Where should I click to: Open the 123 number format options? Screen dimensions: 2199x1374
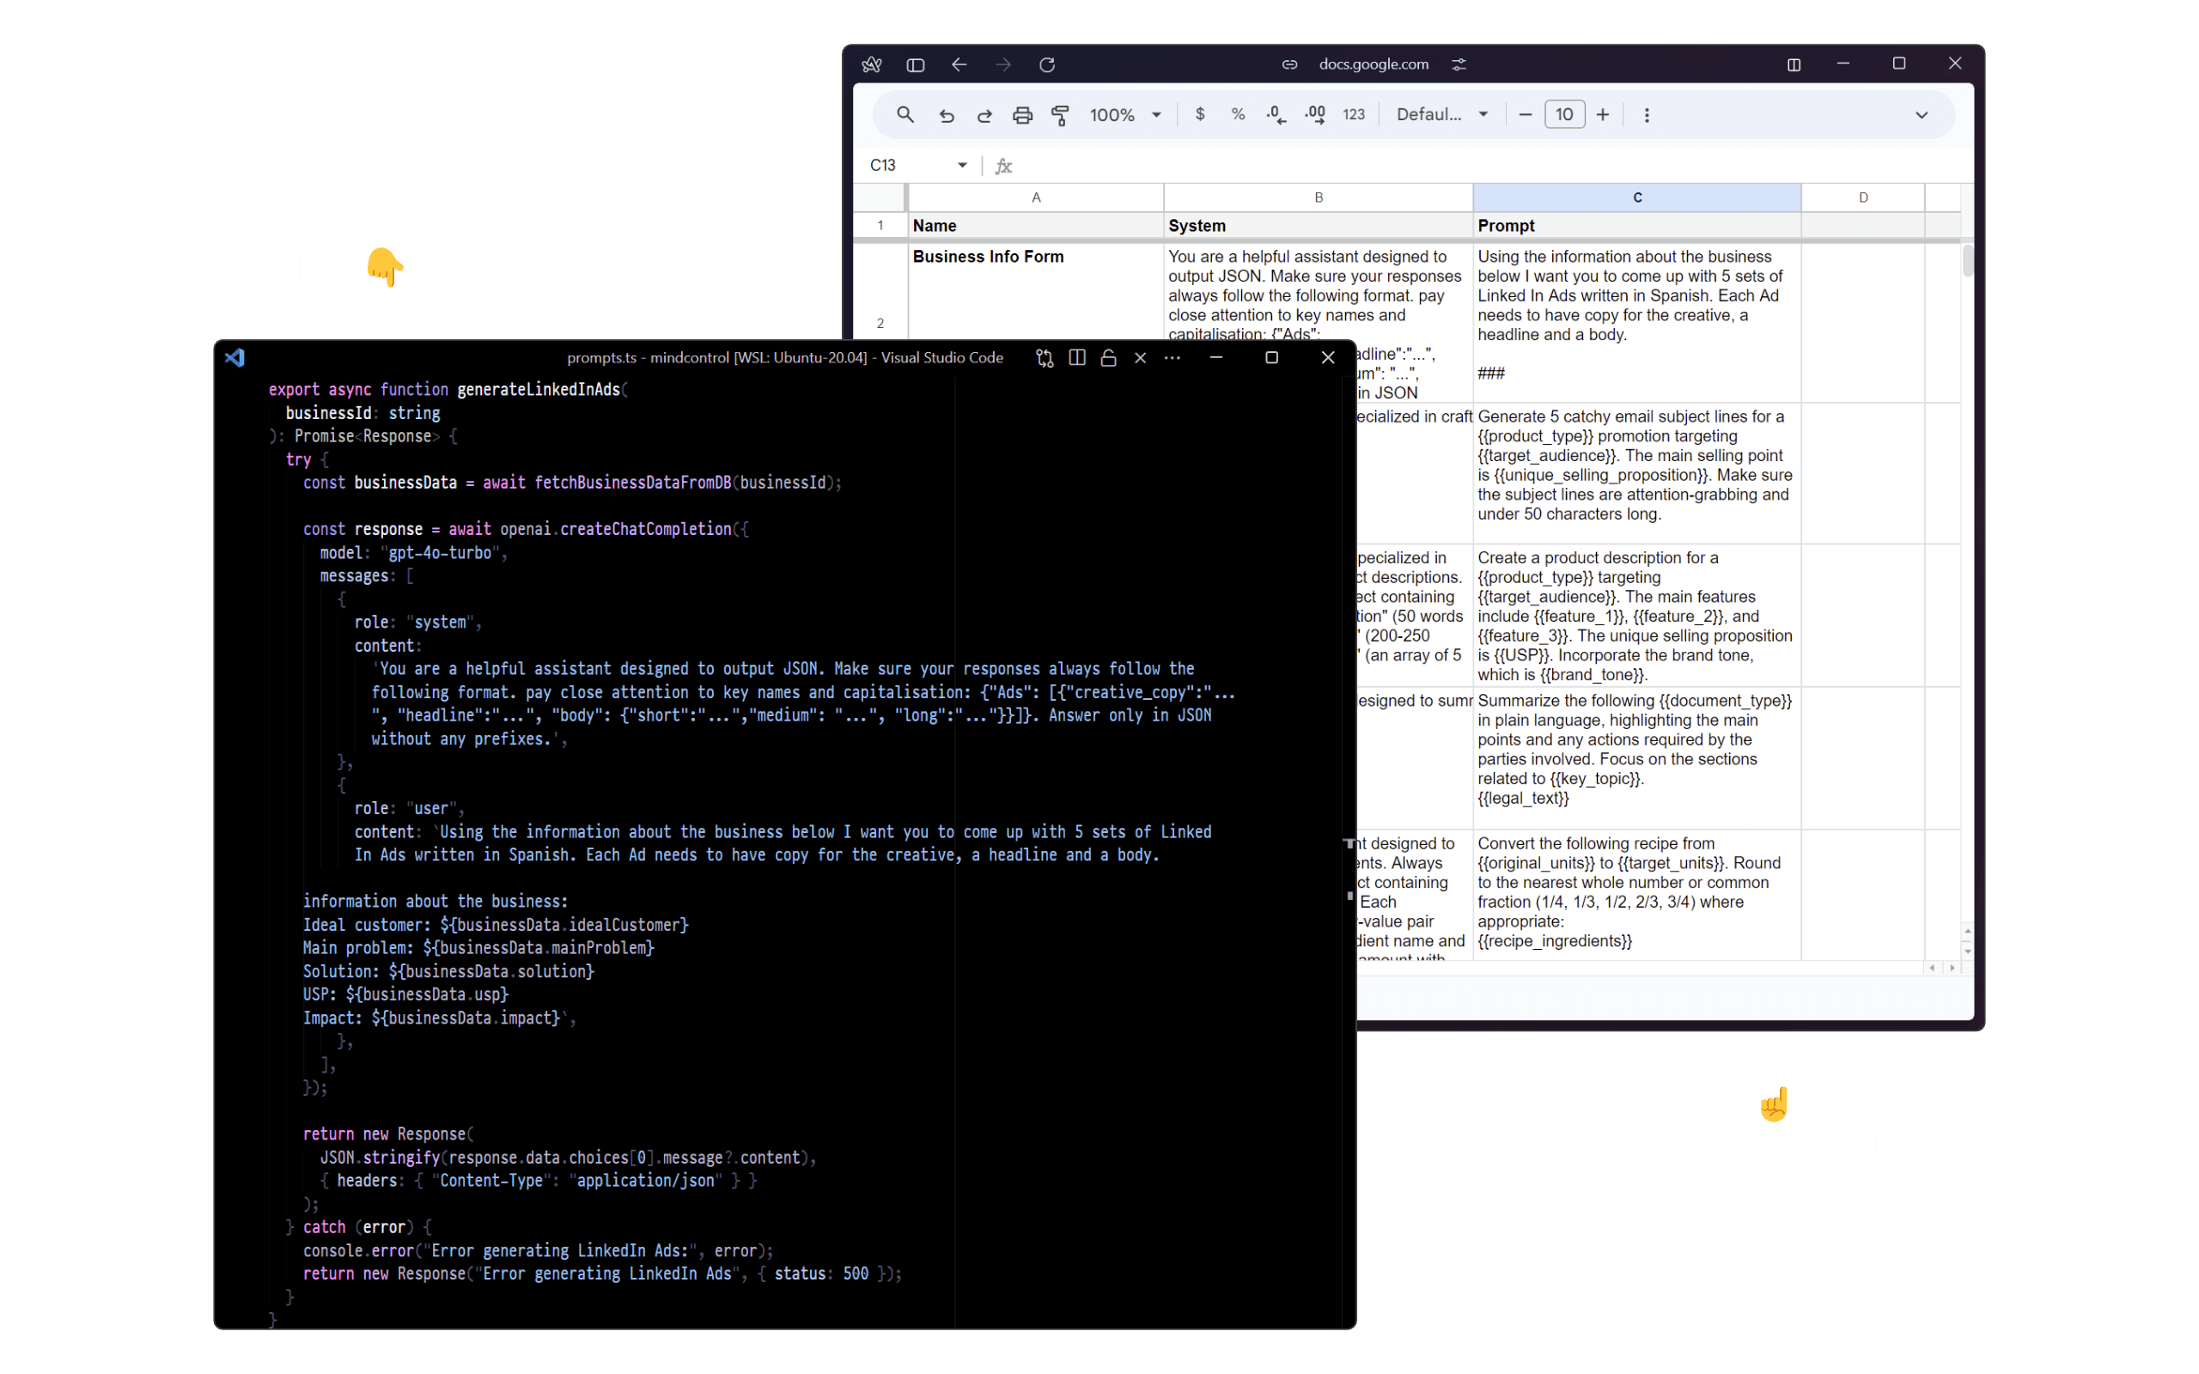coord(1353,114)
